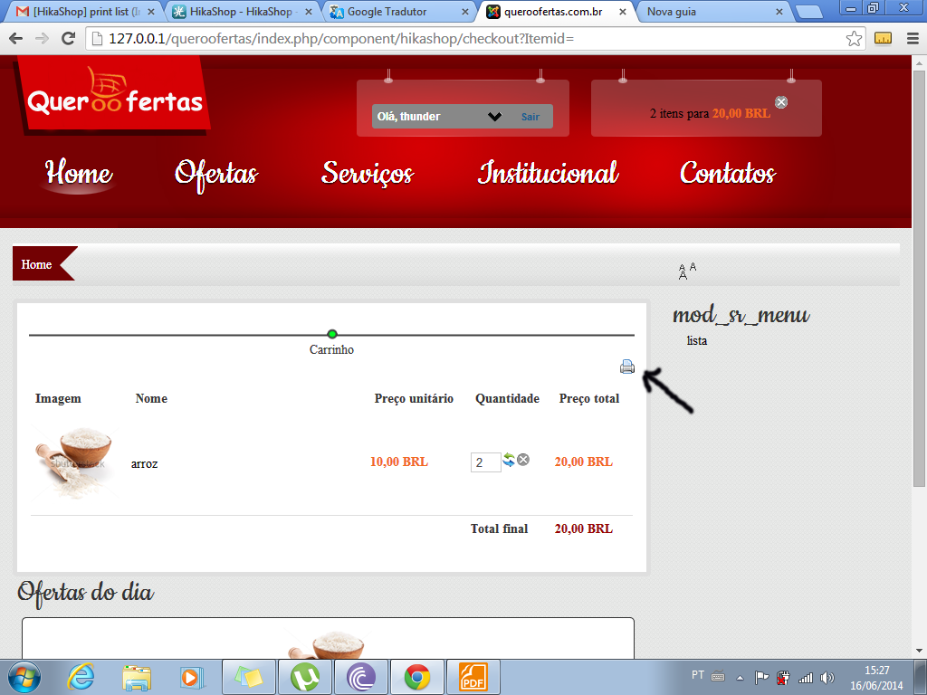Click the print cart icon
927x695 pixels.
coord(626,367)
